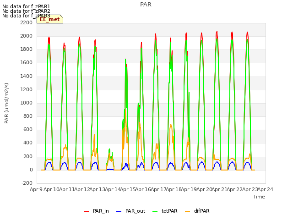Image resolution: width=293 pixels, height=220 pixels.
Task: Select the difPAR legend label
Action: (201, 211)
